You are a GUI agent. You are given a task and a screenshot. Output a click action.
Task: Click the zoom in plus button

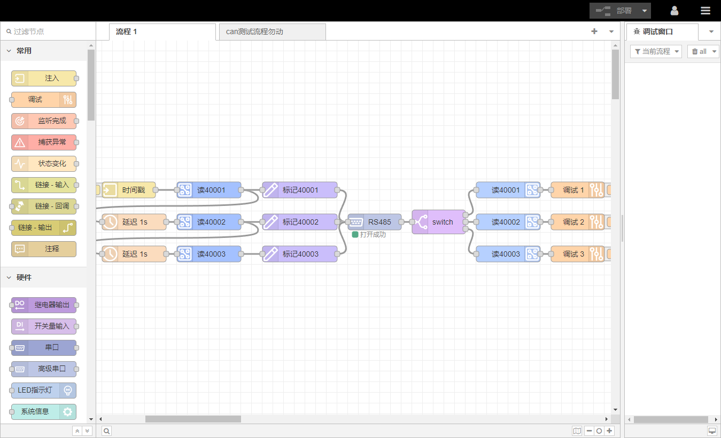click(609, 431)
